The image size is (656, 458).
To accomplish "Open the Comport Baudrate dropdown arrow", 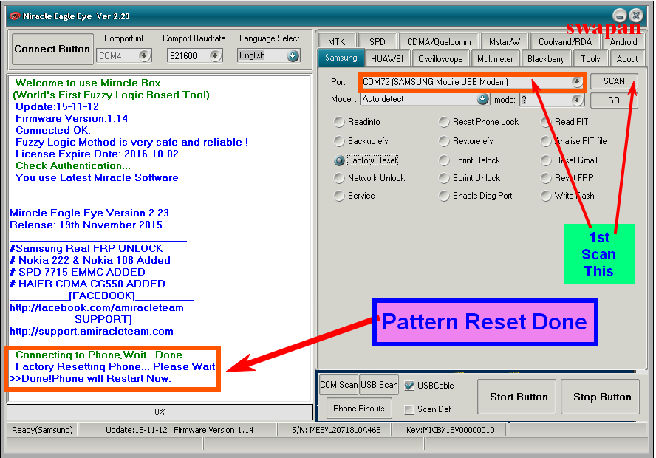I will tap(216, 55).
